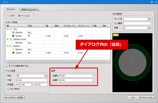Click the green Top Solder color square

coord(13,36)
